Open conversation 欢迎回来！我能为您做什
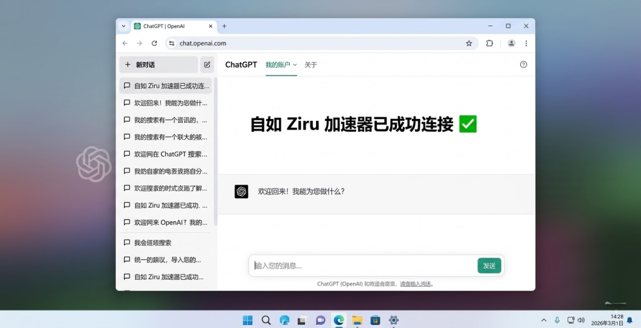641x328 pixels. pyautogui.click(x=165, y=103)
